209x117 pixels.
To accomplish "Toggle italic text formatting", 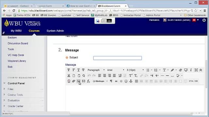I will click(73, 70).
